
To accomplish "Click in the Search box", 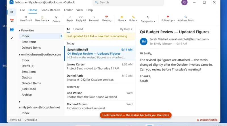I will coord(128,3).
